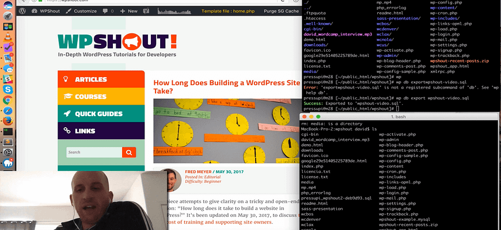This screenshot has width=501, height=230.
Task: Click wp-activate.php in bash window
Action: (397, 135)
